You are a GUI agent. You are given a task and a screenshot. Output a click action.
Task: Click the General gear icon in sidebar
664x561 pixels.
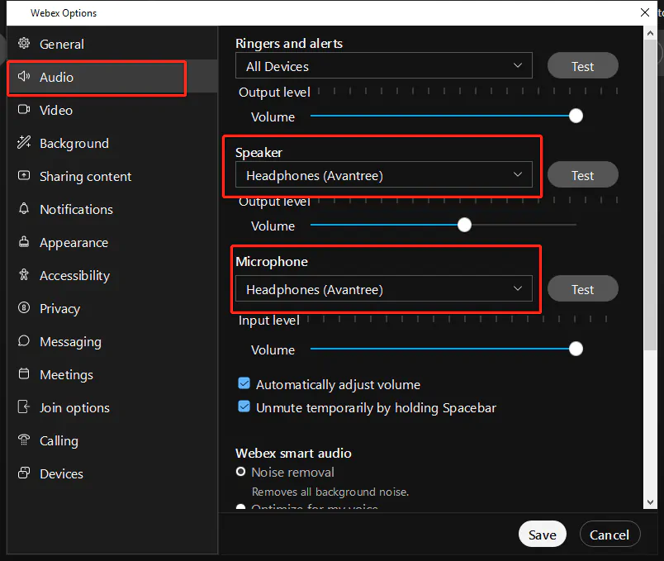pos(24,44)
